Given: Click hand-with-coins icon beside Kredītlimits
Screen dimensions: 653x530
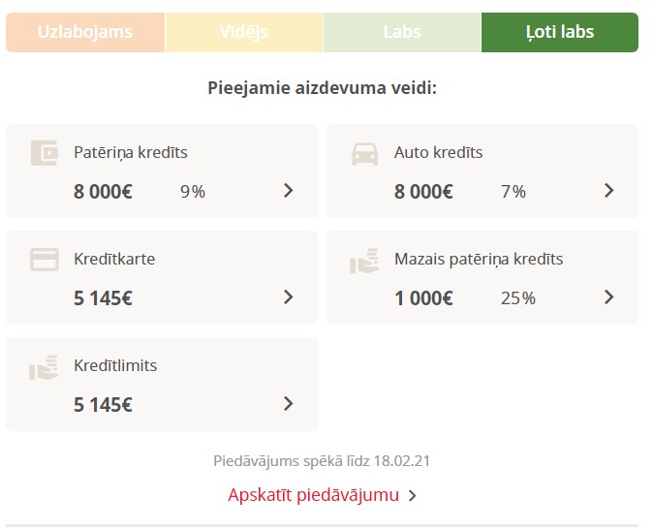Looking at the screenshot, I should click(x=44, y=367).
